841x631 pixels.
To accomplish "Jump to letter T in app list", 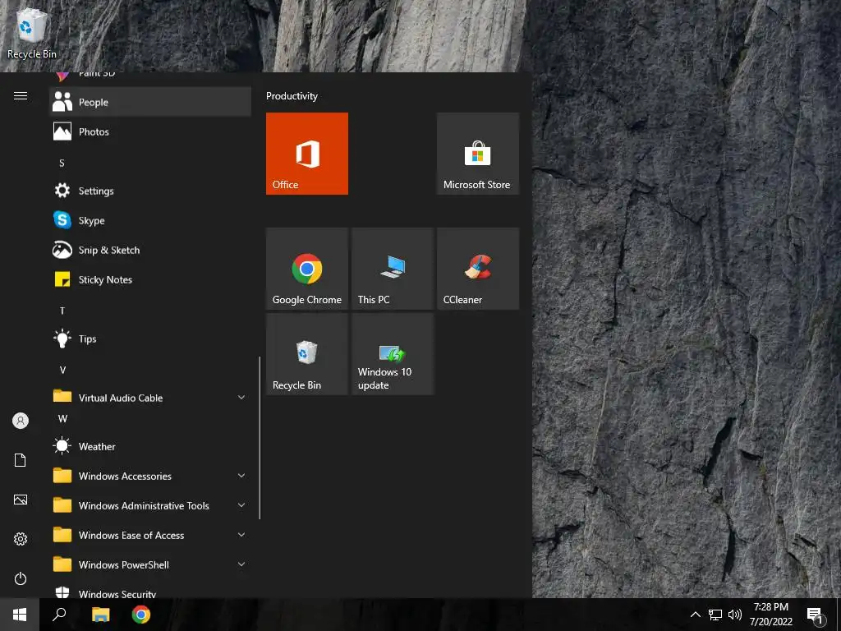I will [62, 311].
